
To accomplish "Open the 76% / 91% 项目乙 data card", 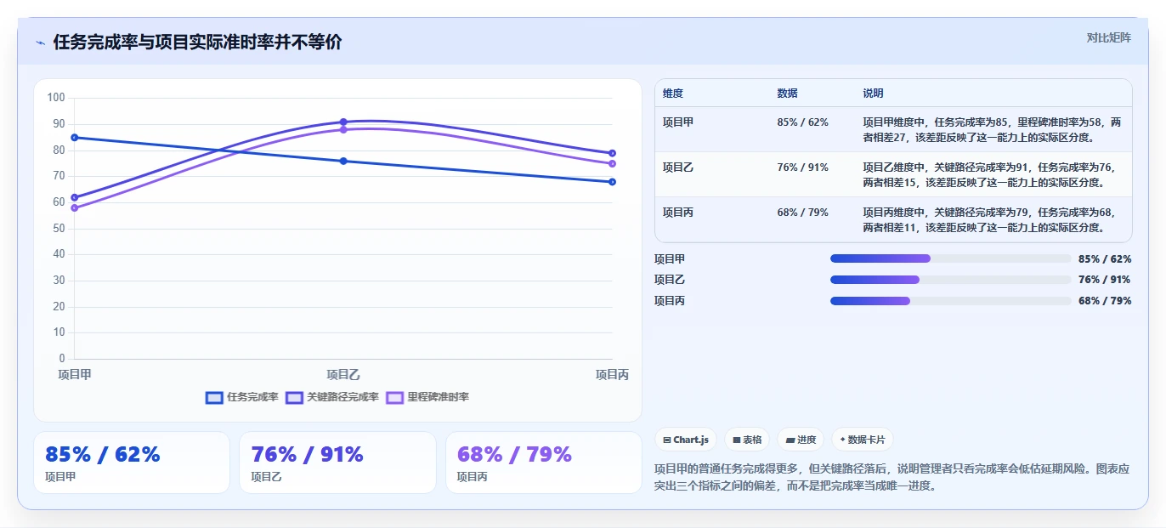I will [x=337, y=463].
